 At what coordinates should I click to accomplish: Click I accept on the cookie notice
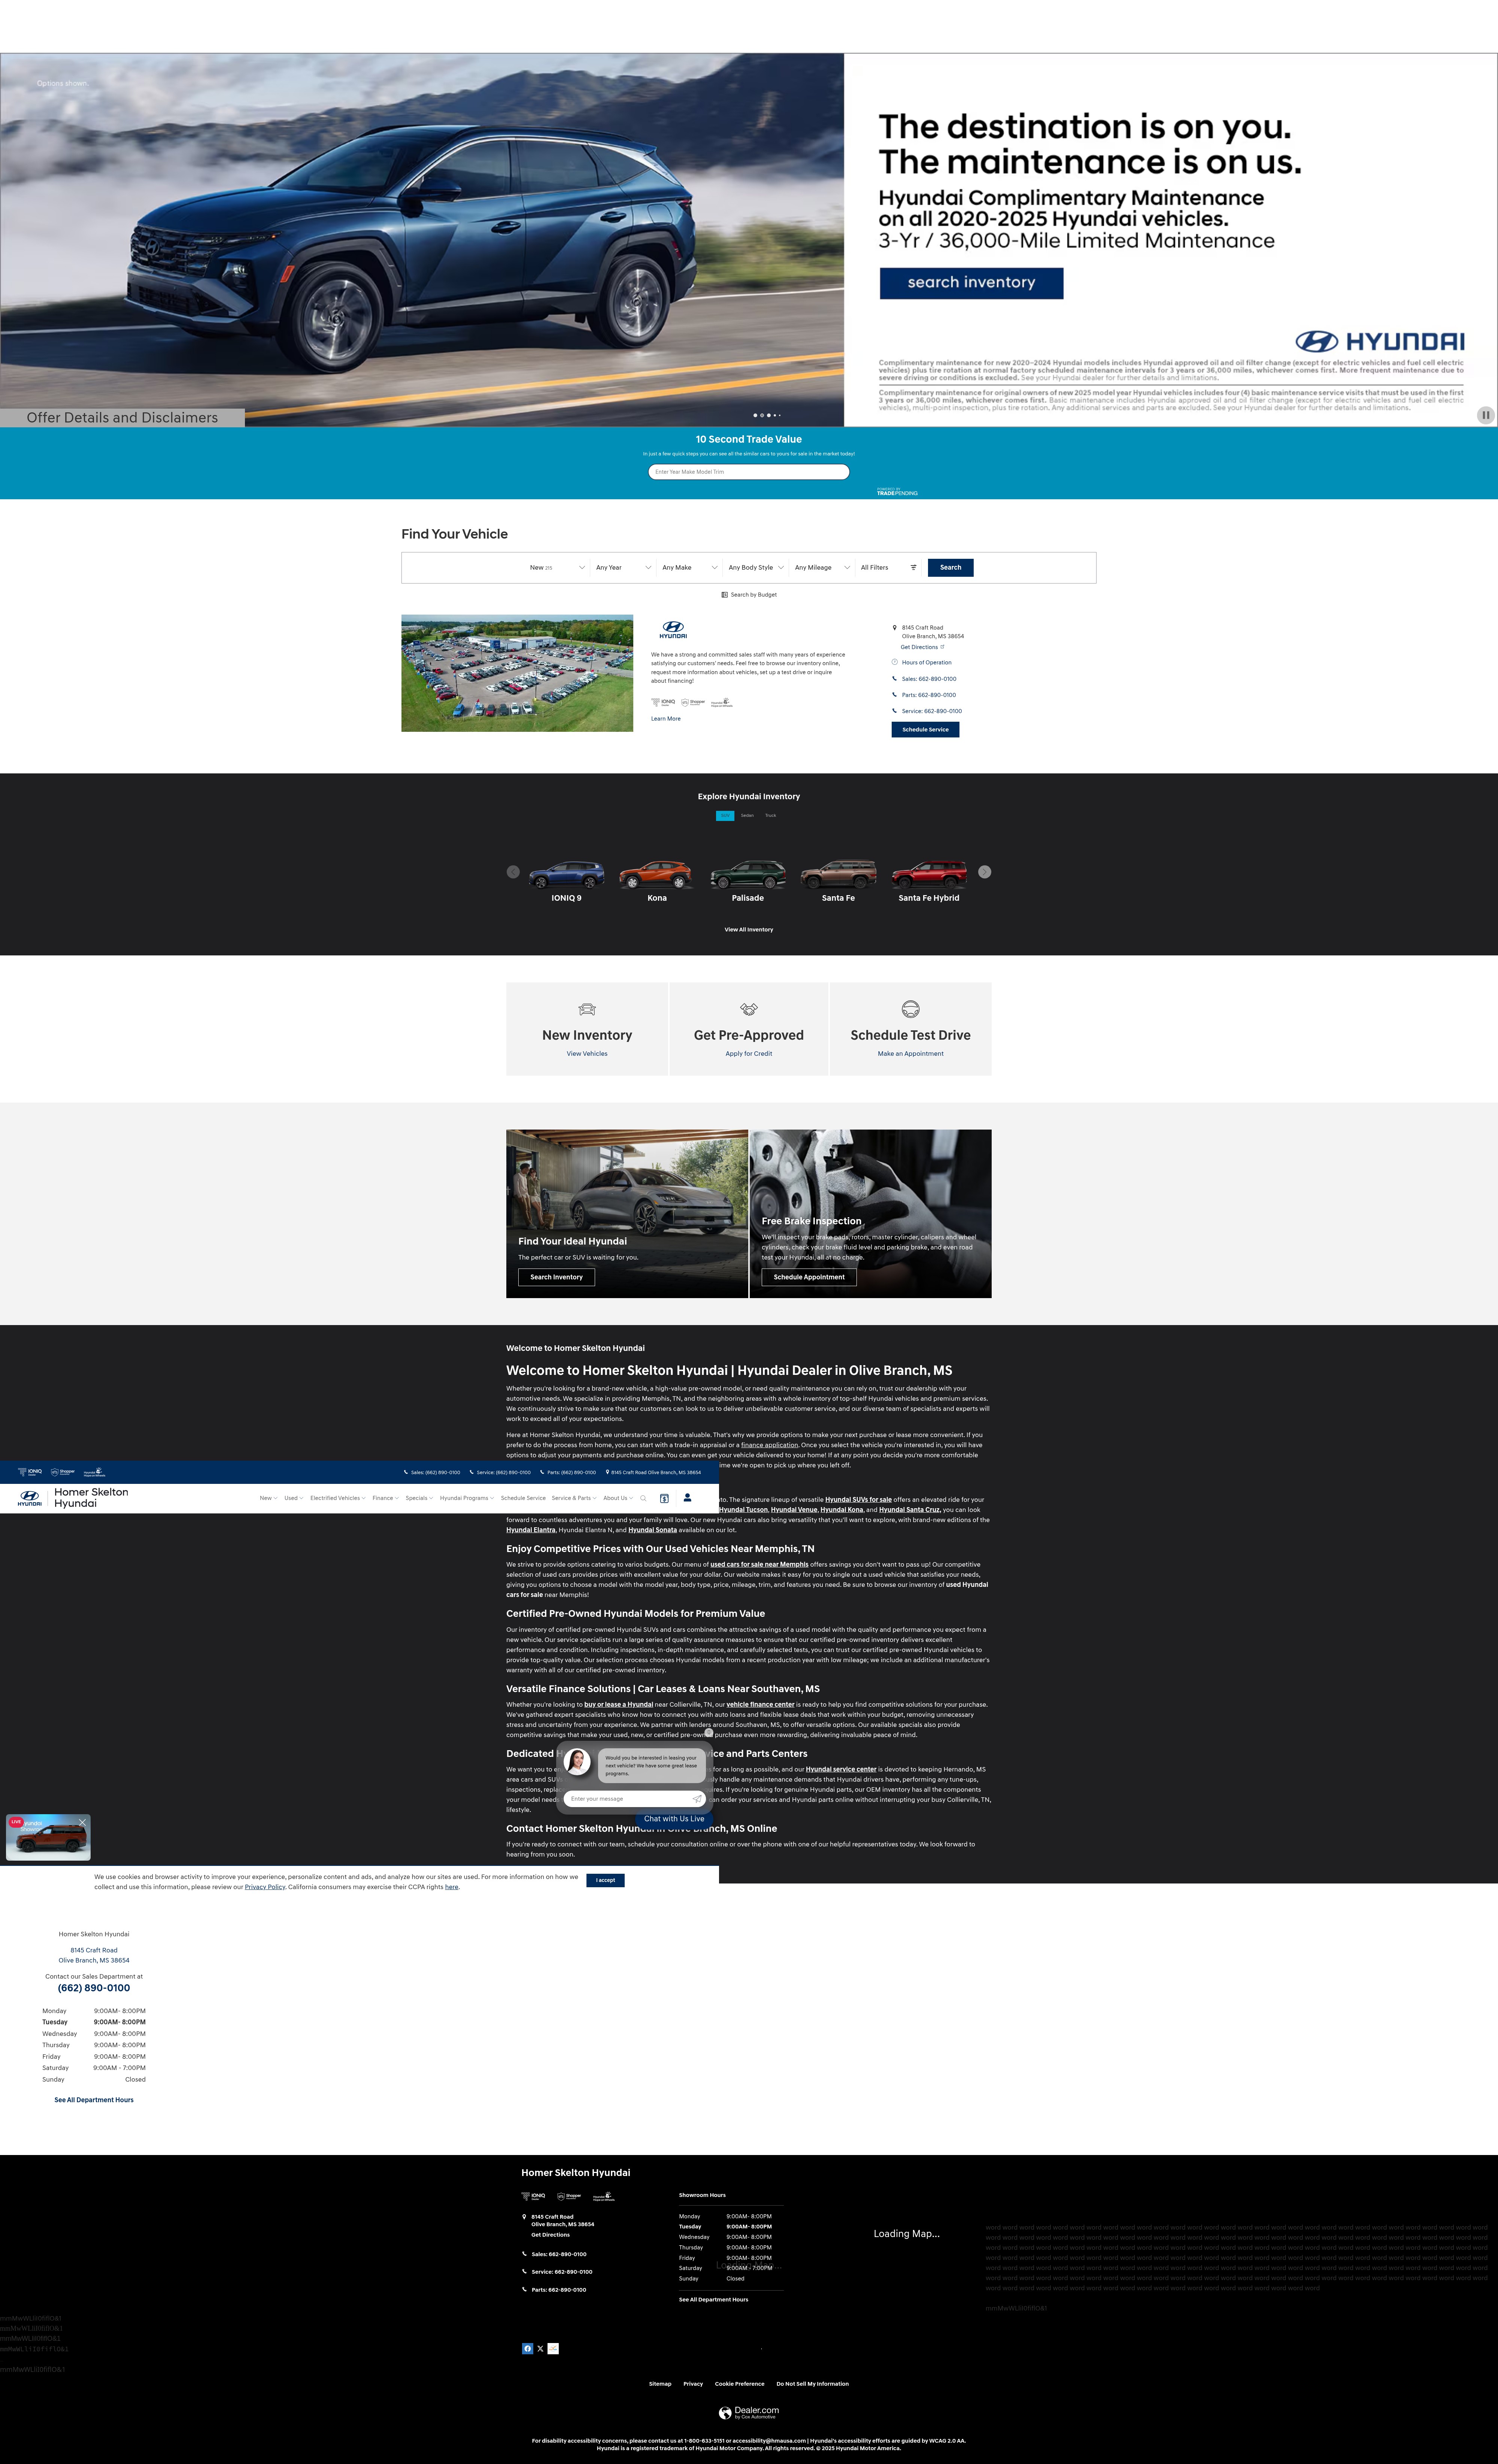[605, 1880]
